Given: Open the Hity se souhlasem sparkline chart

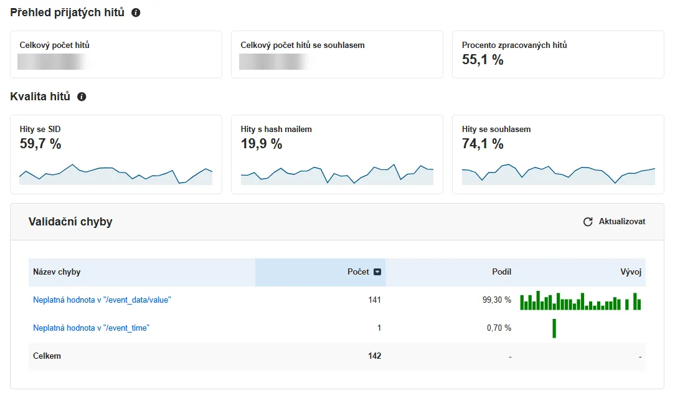Looking at the screenshot, I should [x=559, y=174].
